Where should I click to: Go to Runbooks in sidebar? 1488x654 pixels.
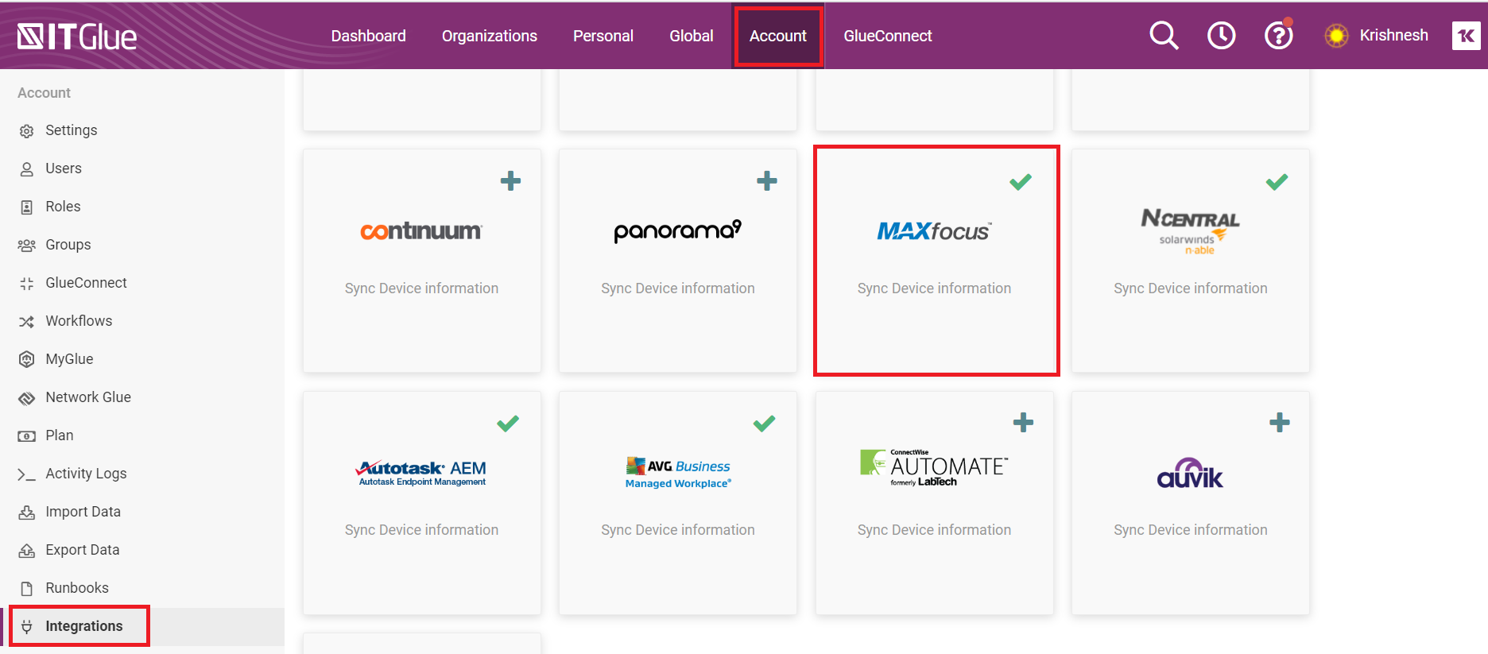pos(77,588)
